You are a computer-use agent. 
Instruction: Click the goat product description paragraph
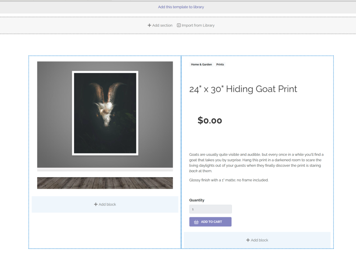click(256, 163)
